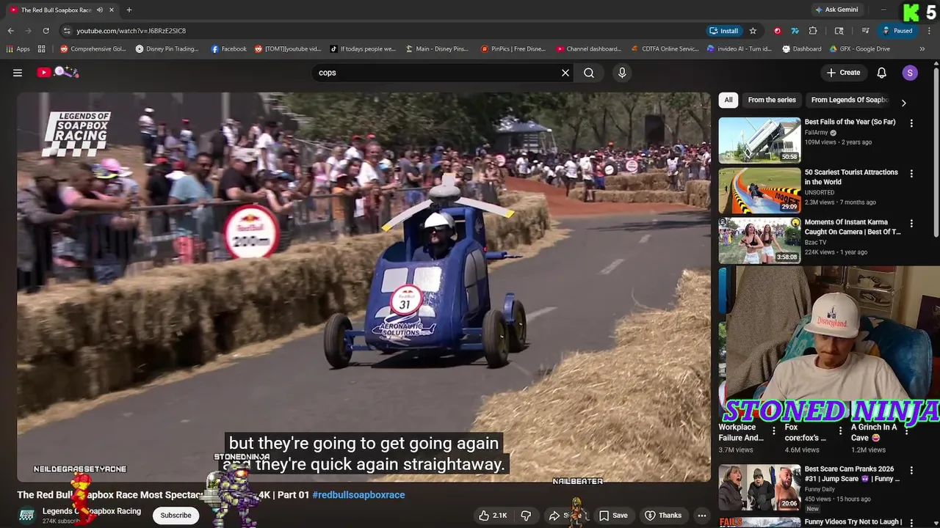Open the Facebook bookmark
The height and width of the screenshot is (528, 940).
pyautogui.click(x=228, y=49)
